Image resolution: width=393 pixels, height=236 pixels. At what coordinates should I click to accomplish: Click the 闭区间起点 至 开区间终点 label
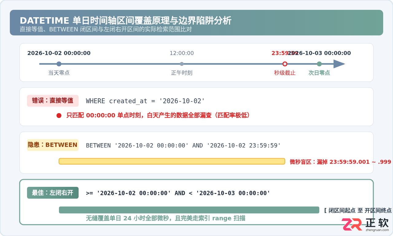(x=358, y=210)
